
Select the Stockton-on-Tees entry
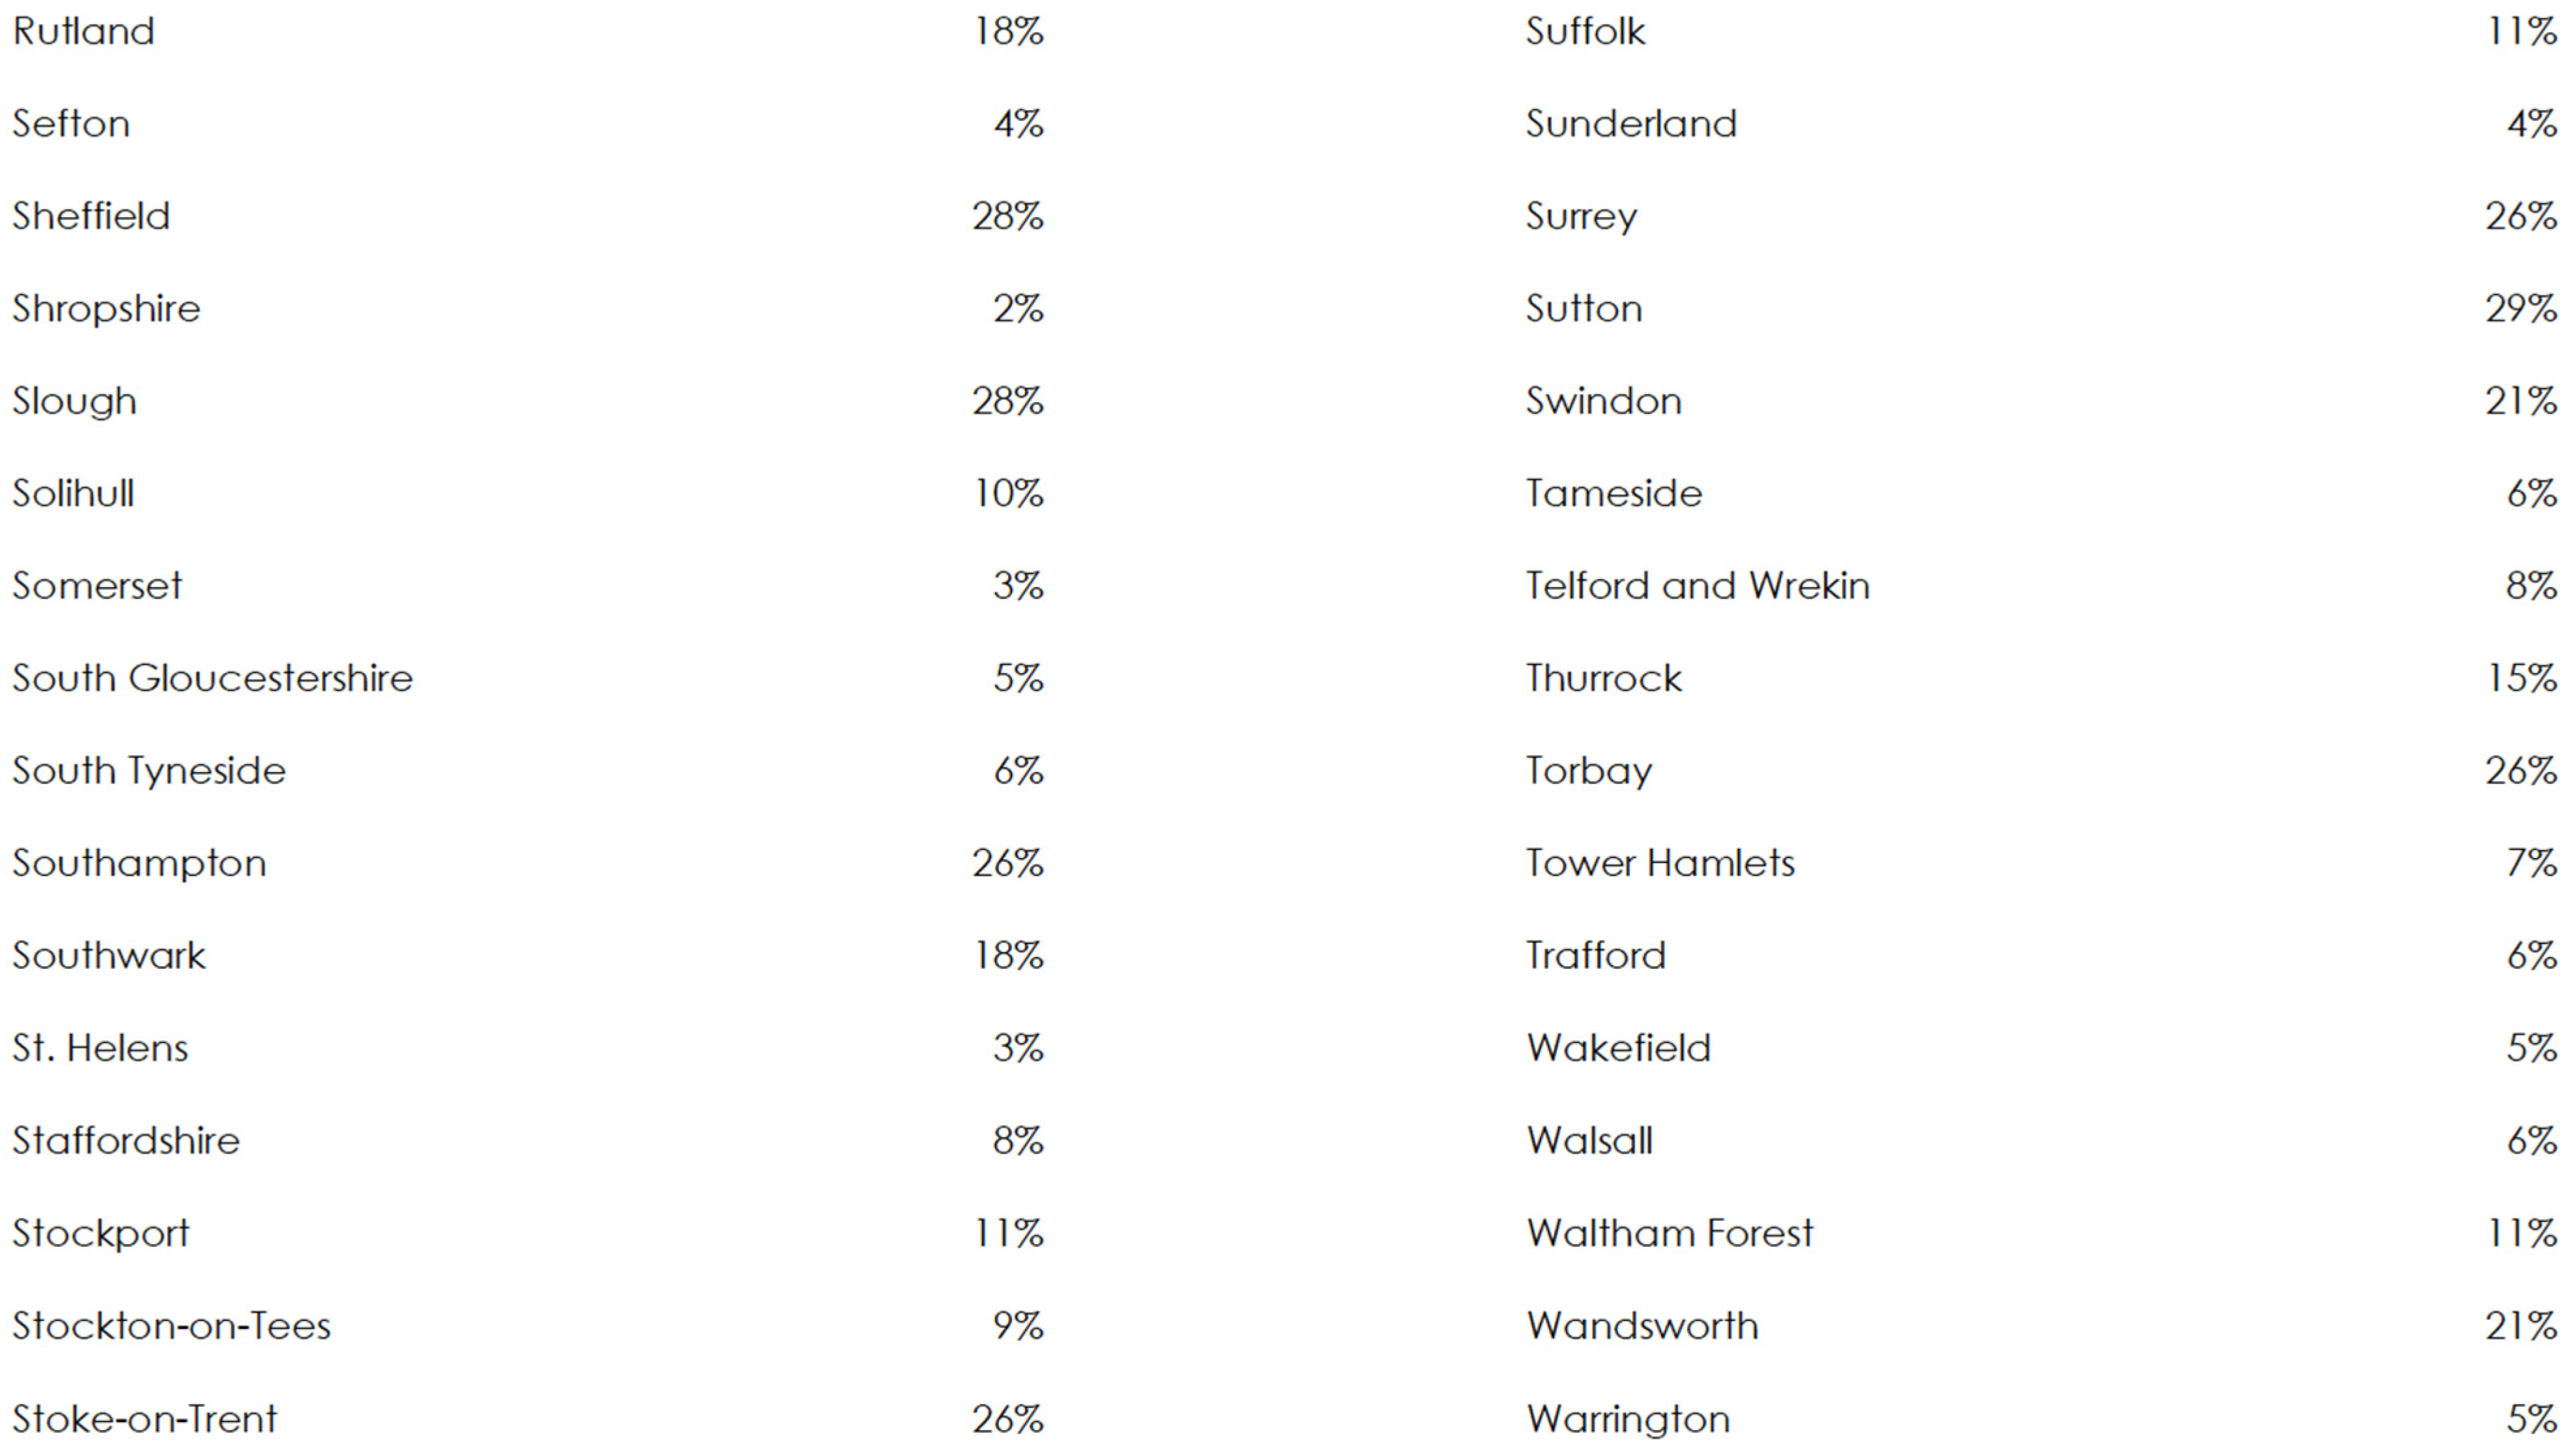pyautogui.click(x=171, y=1326)
